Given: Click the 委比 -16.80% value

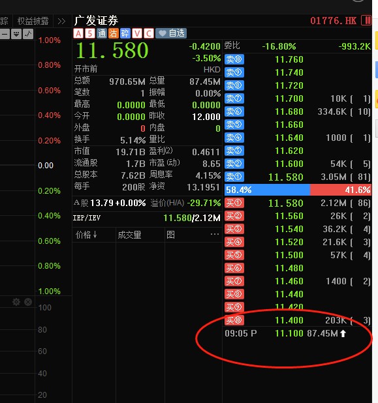Looking at the screenshot, I should (279, 46).
